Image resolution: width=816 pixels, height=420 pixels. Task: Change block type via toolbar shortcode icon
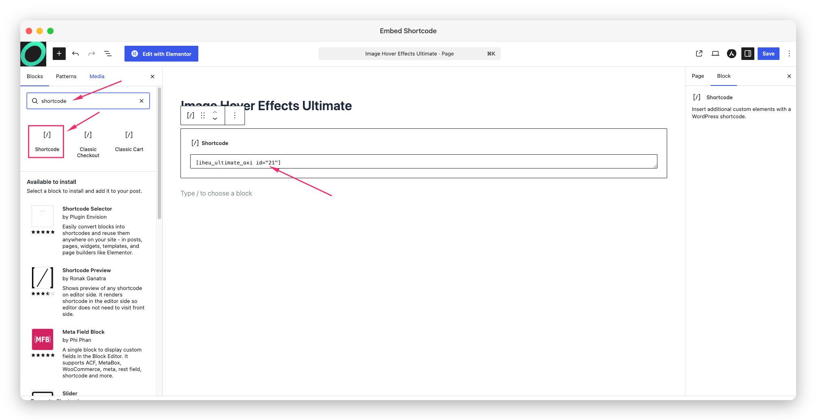tap(191, 115)
